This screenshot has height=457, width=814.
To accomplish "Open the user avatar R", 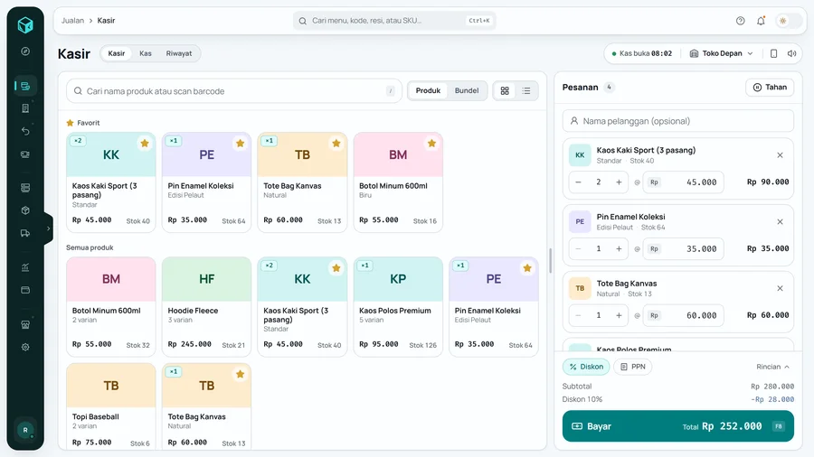I will point(25,430).
